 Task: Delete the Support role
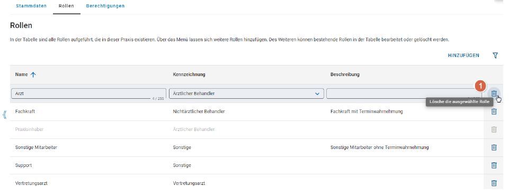(494, 165)
